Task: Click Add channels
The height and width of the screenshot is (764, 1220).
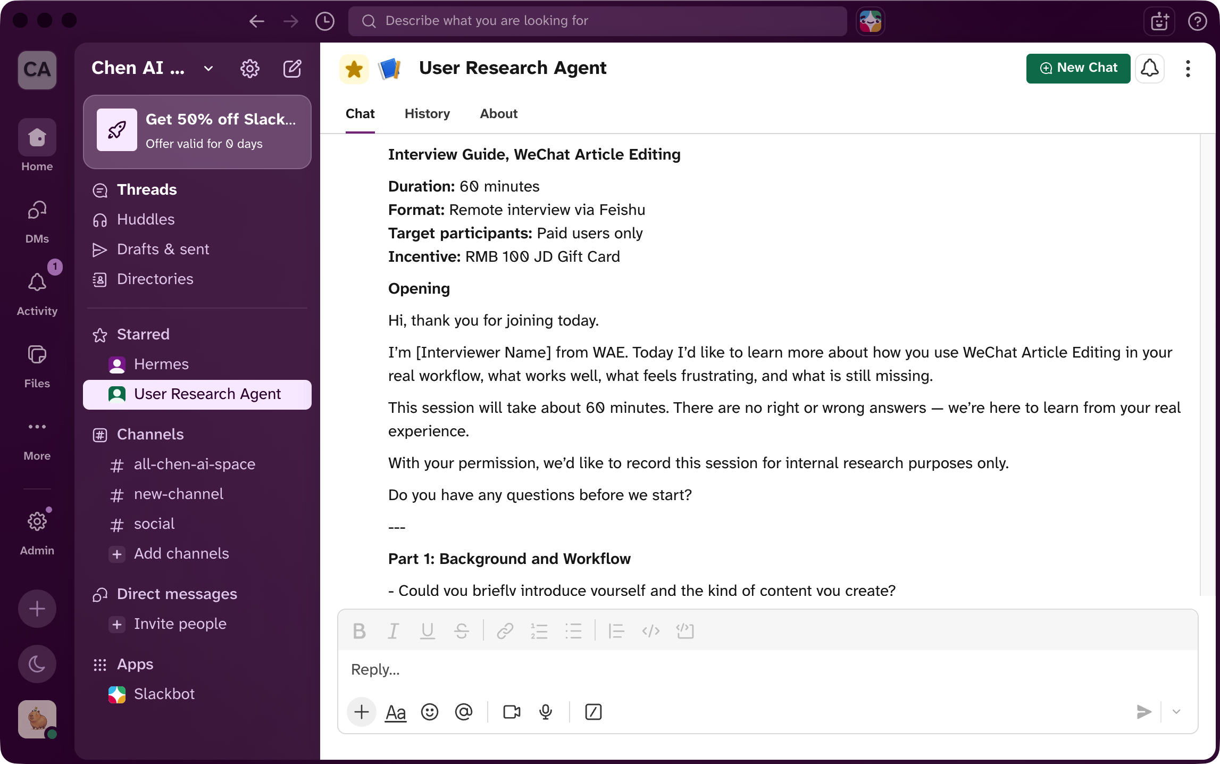Action: click(x=197, y=554)
